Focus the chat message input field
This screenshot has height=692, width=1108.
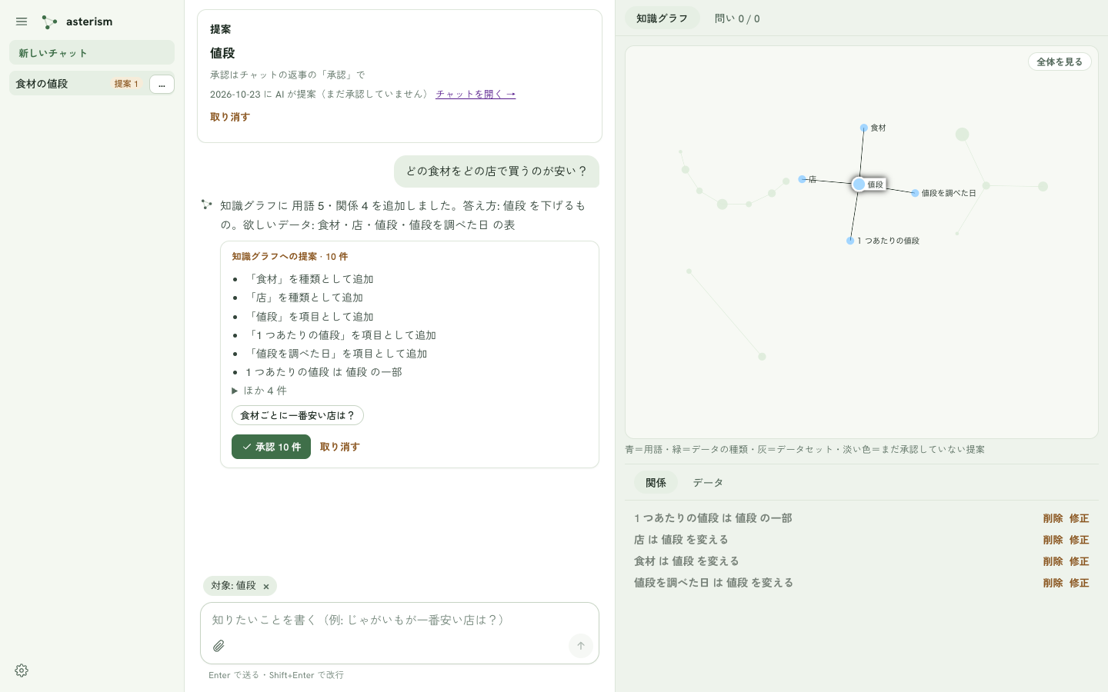[399, 620]
